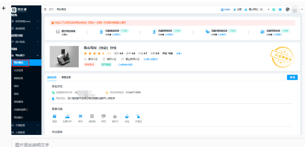
Task: Click the 驾校通 logo icon
Action: point(14,9)
